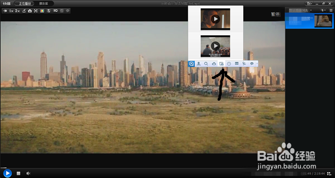The width and height of the screenshot is (335, 178).
Task: Open the playback settings sliders icon
Action: pyautogui.click(x=49, y=11)
